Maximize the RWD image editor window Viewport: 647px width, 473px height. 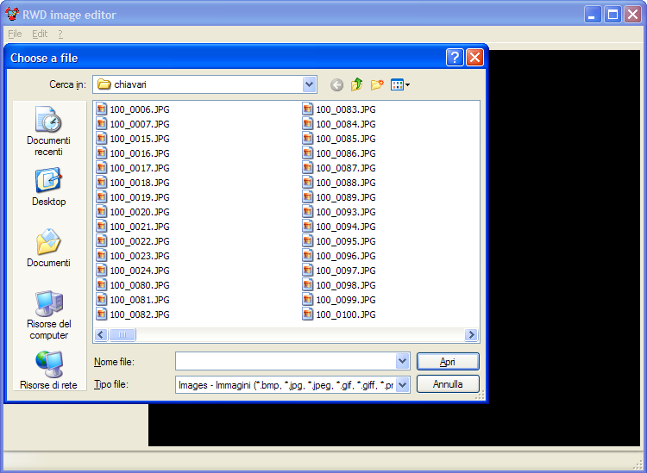coord(612,15)
